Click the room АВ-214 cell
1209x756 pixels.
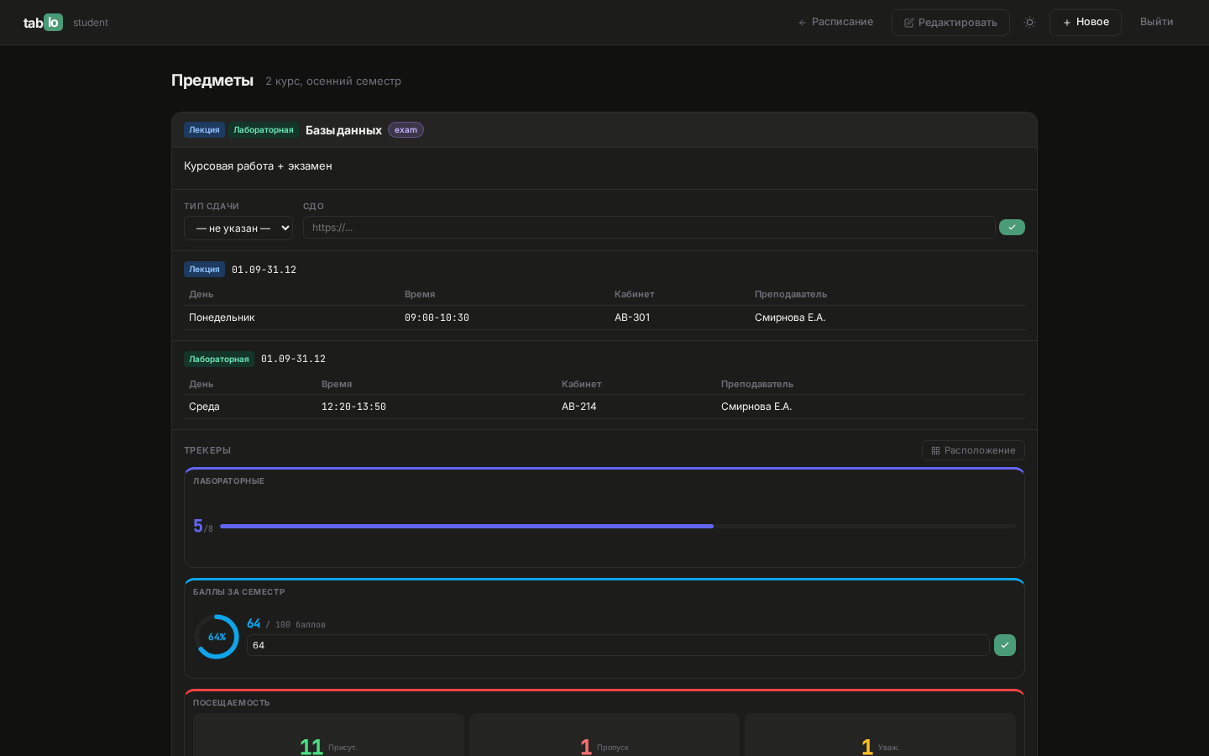pyautogui.click(x=579, y=407)
